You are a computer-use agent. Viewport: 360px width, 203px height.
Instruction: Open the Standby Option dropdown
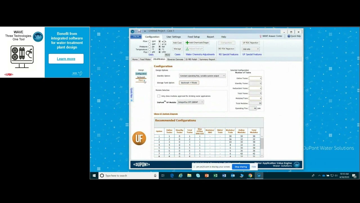pos(202,76)
